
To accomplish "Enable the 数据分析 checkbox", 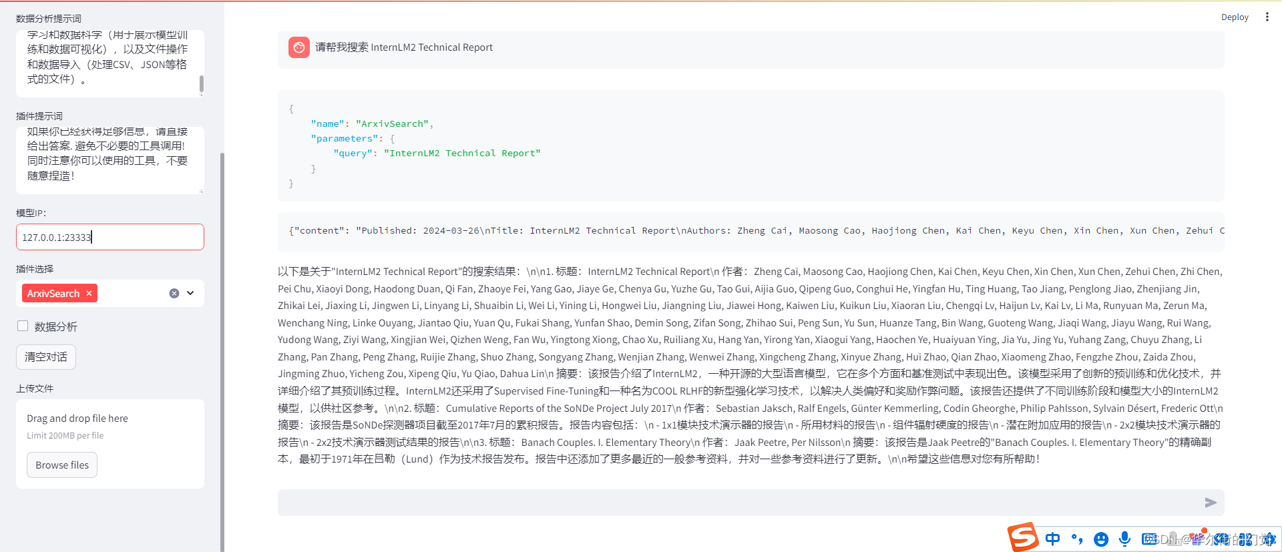I will coord(23,326).
